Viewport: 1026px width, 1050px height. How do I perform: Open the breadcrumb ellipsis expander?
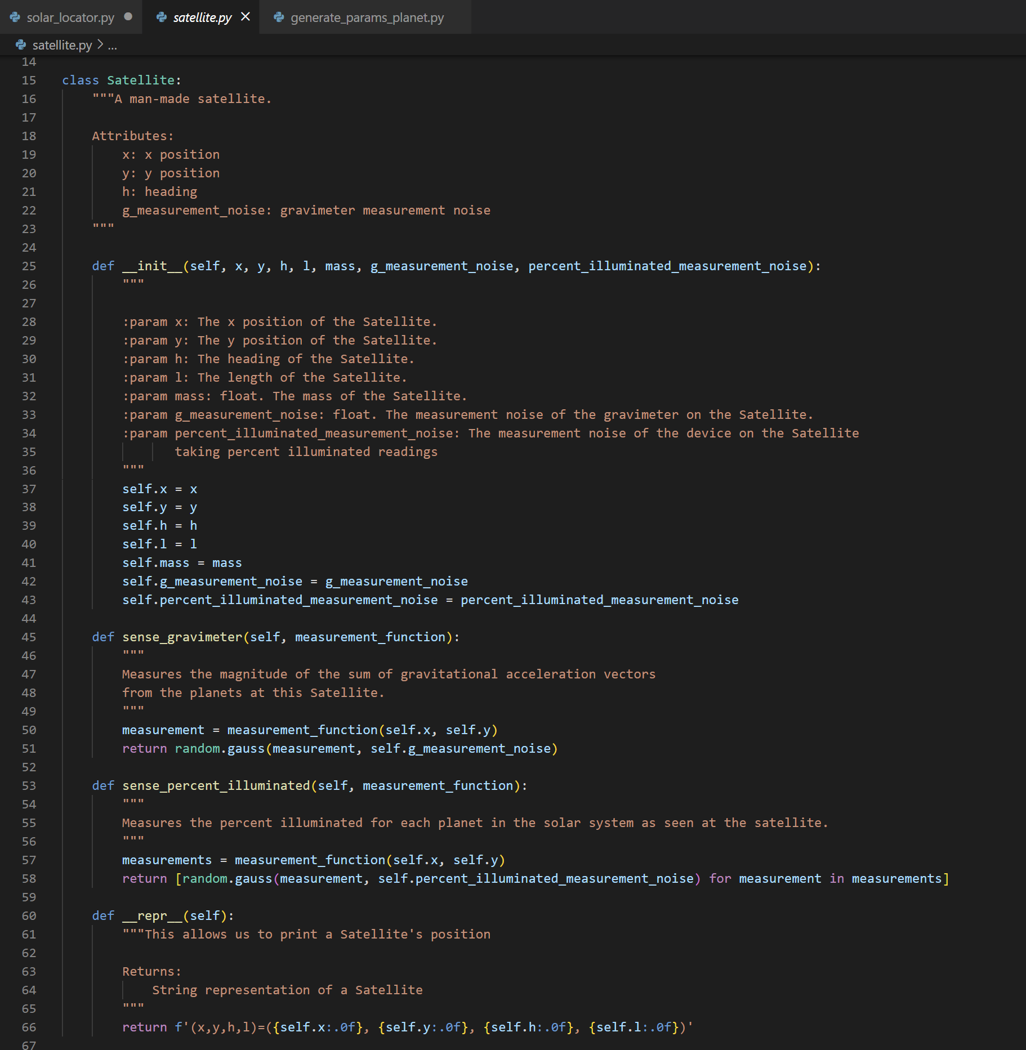(x=113, y=46)
